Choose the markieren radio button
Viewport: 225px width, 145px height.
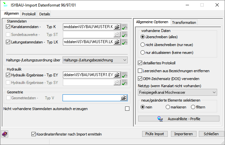(168, 107)
